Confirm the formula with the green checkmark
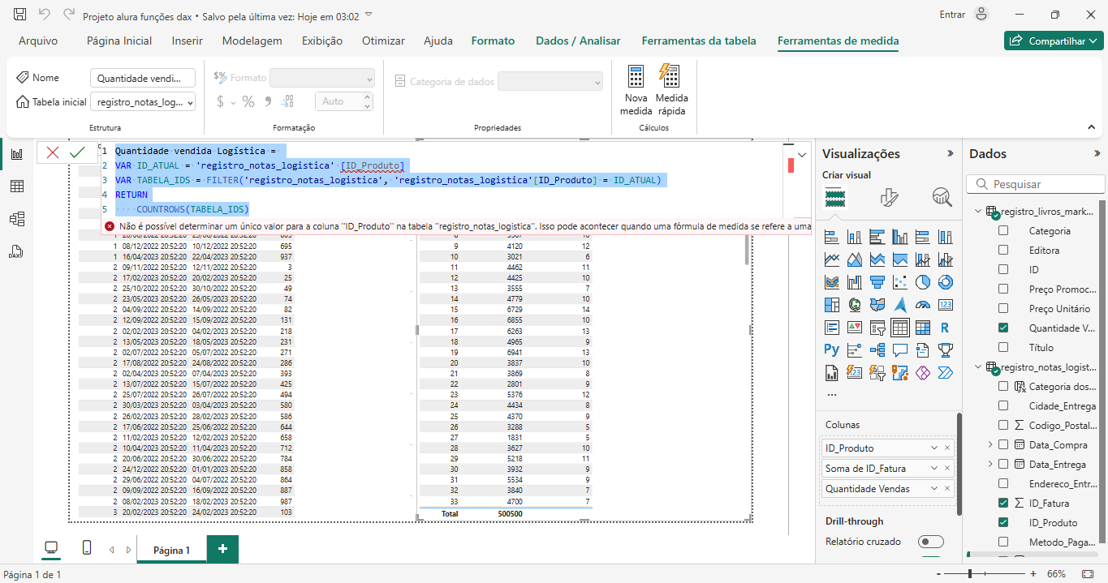This screenshot has height=583, width=1108. click(77, 152)
